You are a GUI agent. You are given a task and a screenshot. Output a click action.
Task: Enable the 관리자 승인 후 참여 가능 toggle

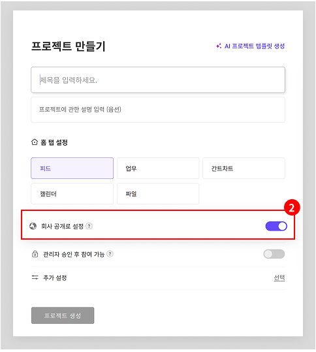tap(274, 254)
